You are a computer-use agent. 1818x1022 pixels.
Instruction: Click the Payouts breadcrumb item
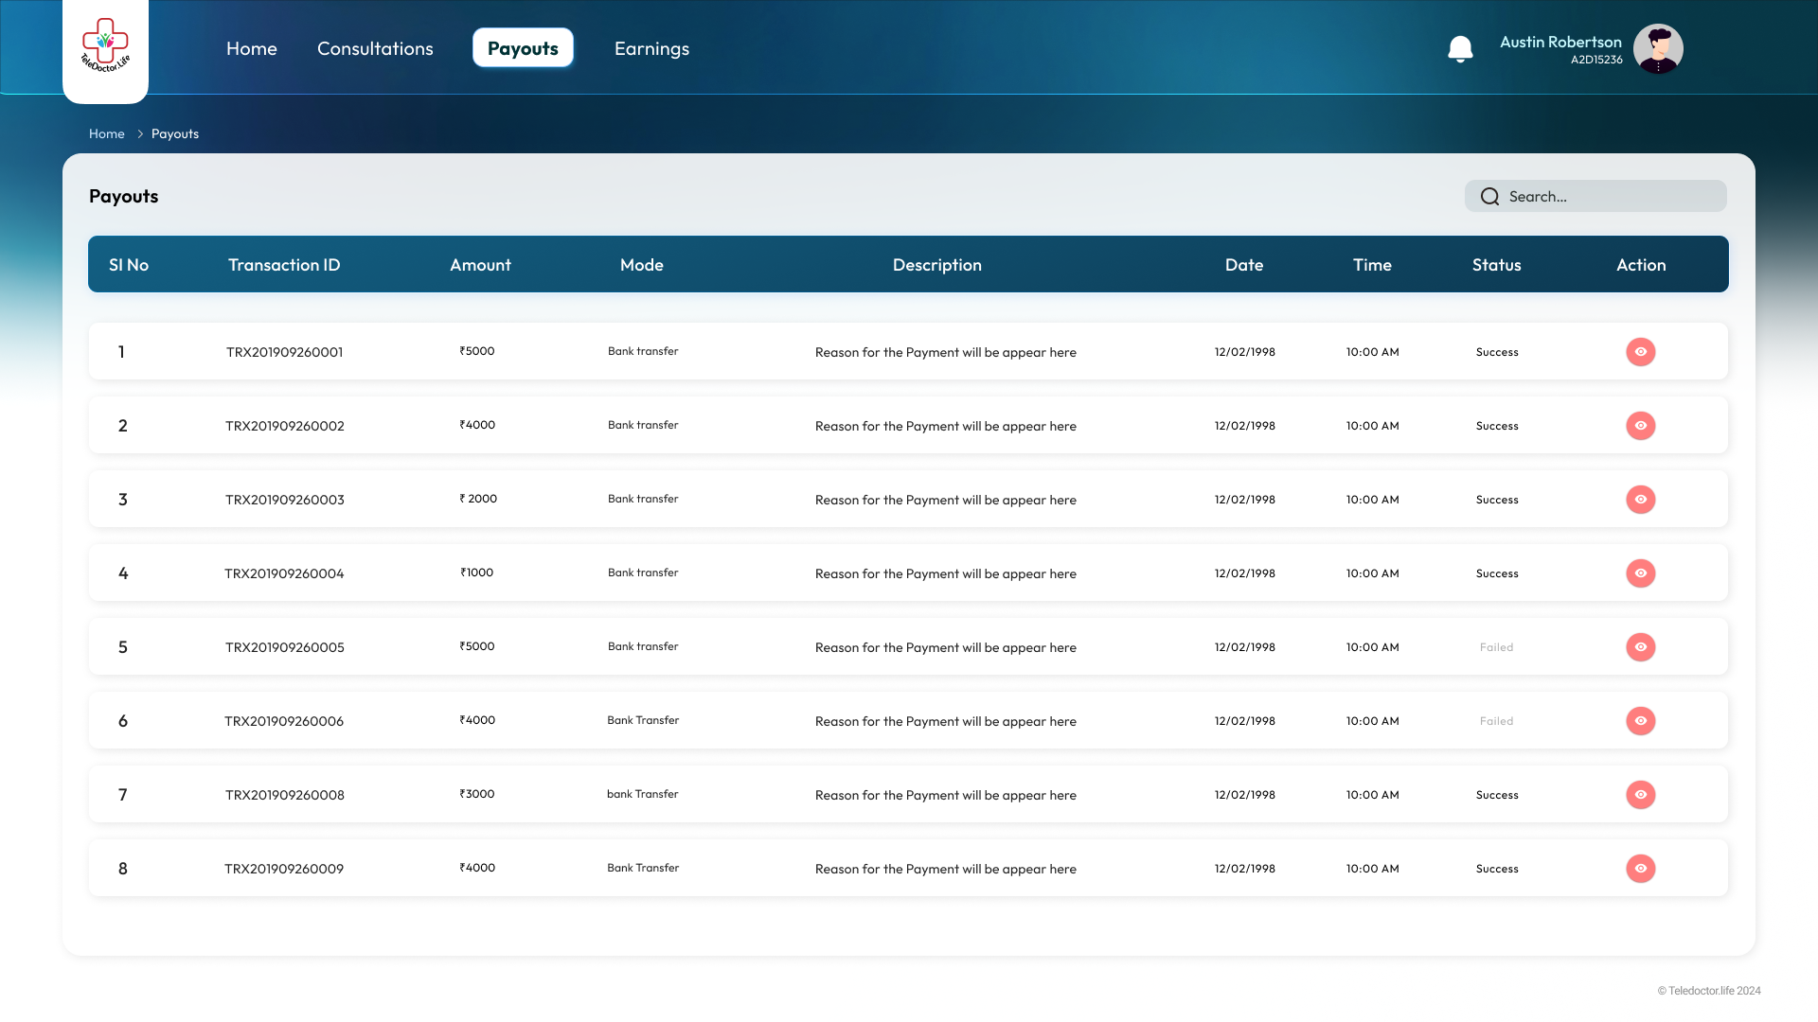pos(175,133)
